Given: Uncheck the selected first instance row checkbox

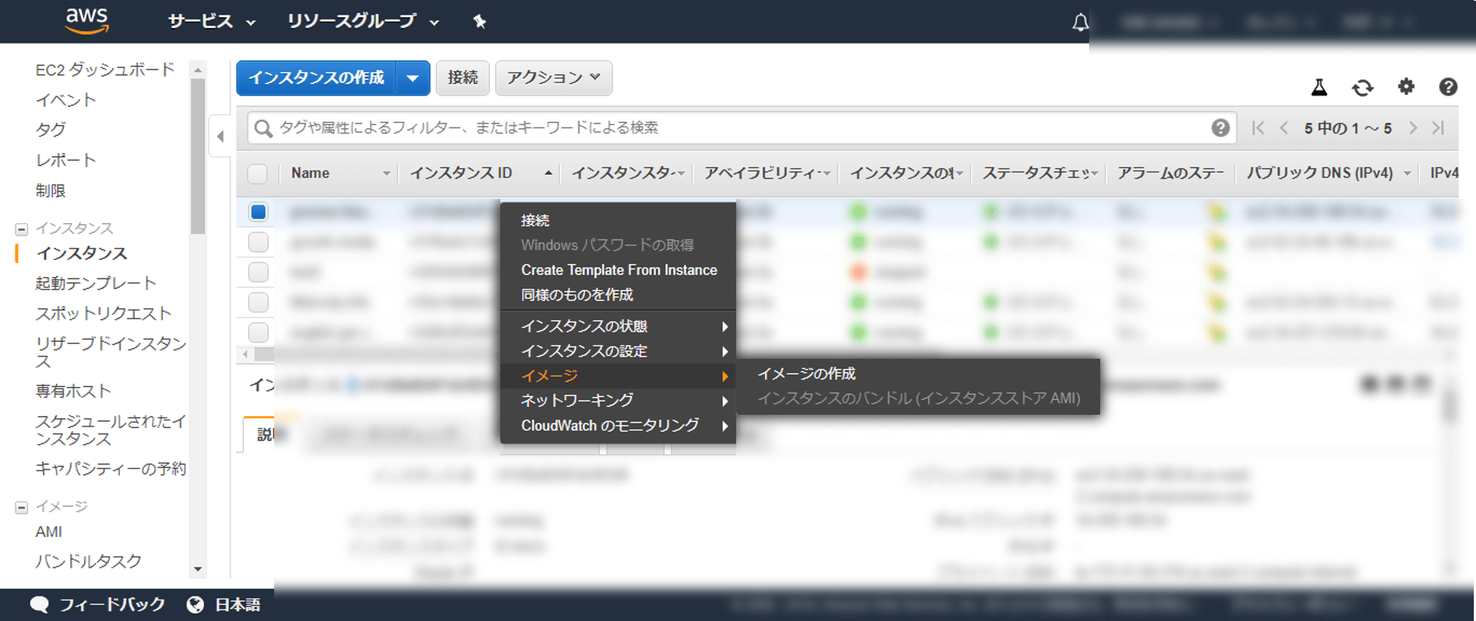Looking at the screenshot, I should (x=258, y=212).
